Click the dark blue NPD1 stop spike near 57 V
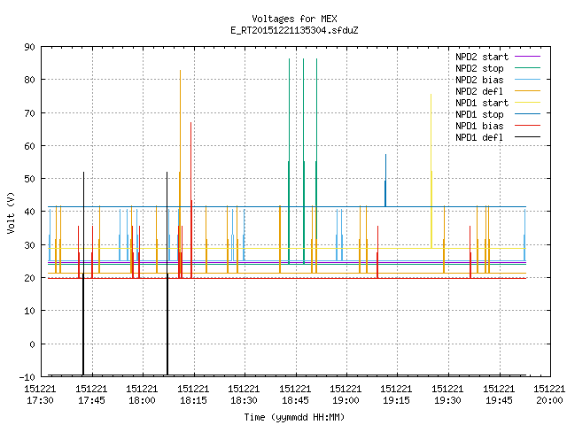The height and width of the screenshot is (425, 567). click(x=385, y=181)
